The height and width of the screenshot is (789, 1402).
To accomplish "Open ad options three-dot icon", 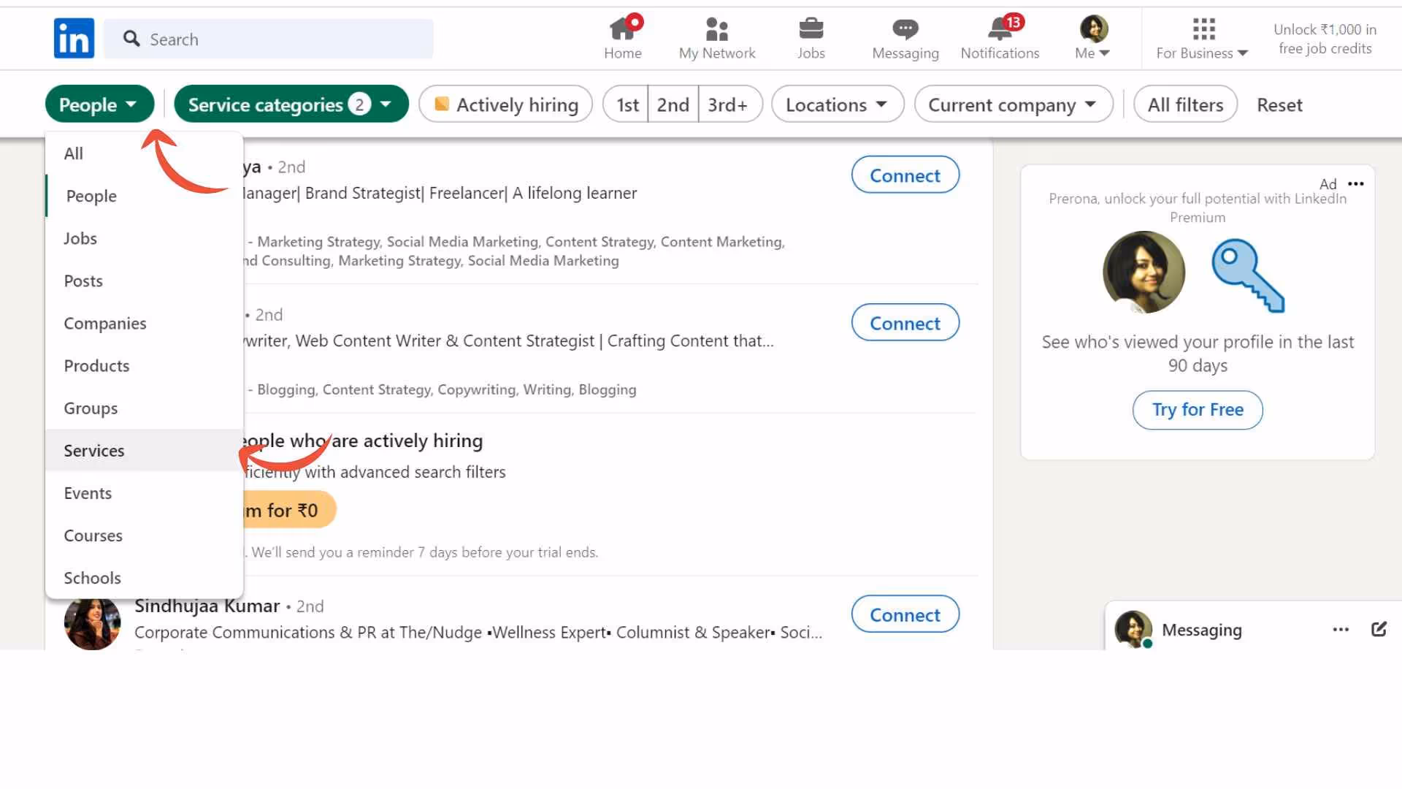I will 1355,183.
